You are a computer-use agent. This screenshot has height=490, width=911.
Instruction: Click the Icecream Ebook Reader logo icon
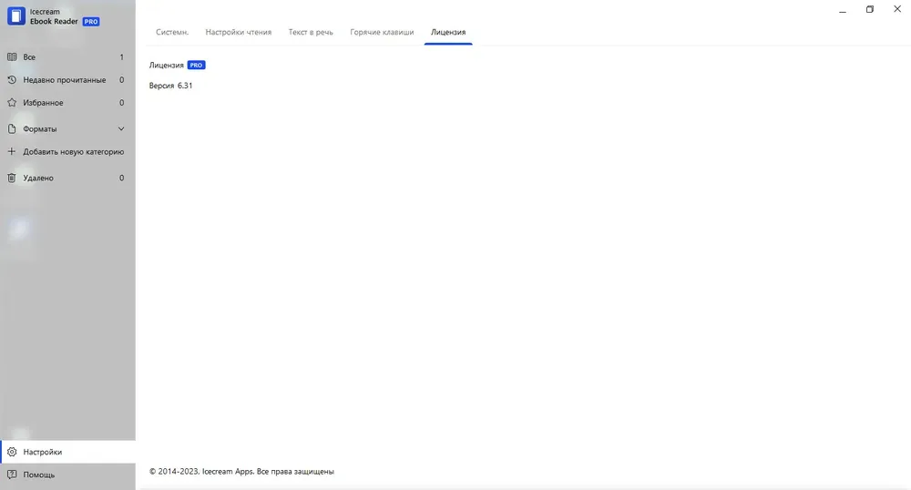tap(15, 16)
